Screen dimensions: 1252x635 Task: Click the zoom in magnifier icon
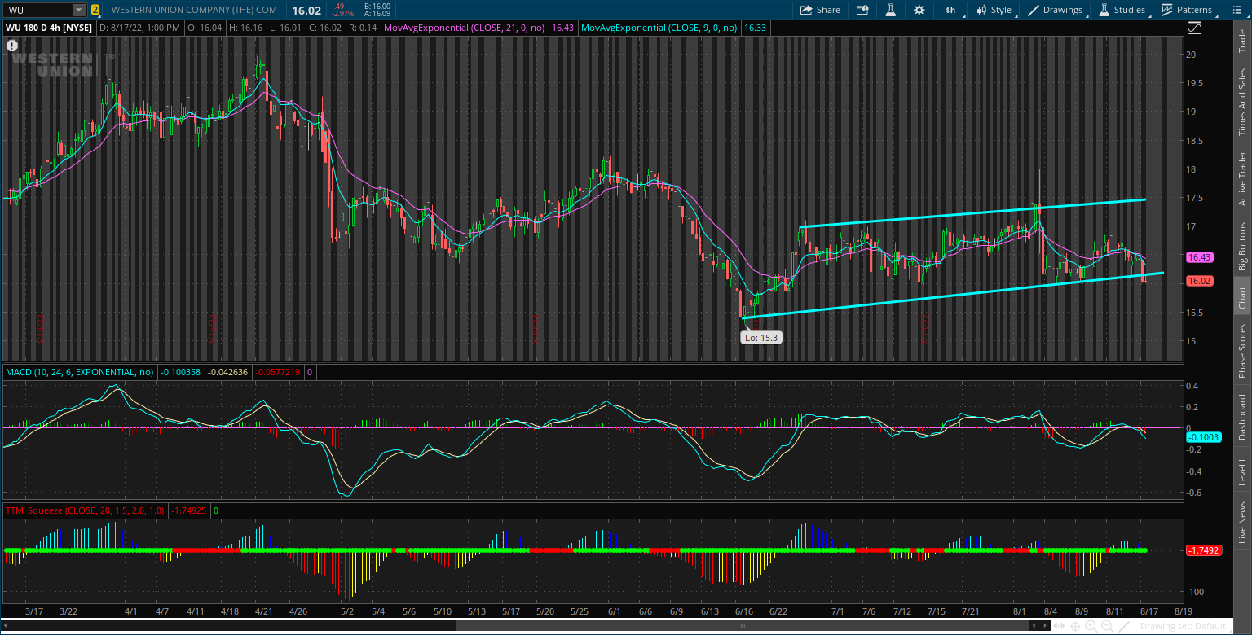(x=1091, y=626)
